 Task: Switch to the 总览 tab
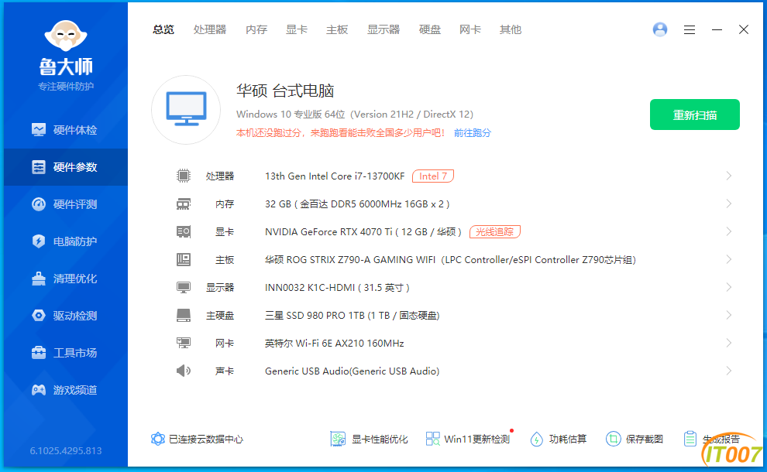click(x=163, y=30)
